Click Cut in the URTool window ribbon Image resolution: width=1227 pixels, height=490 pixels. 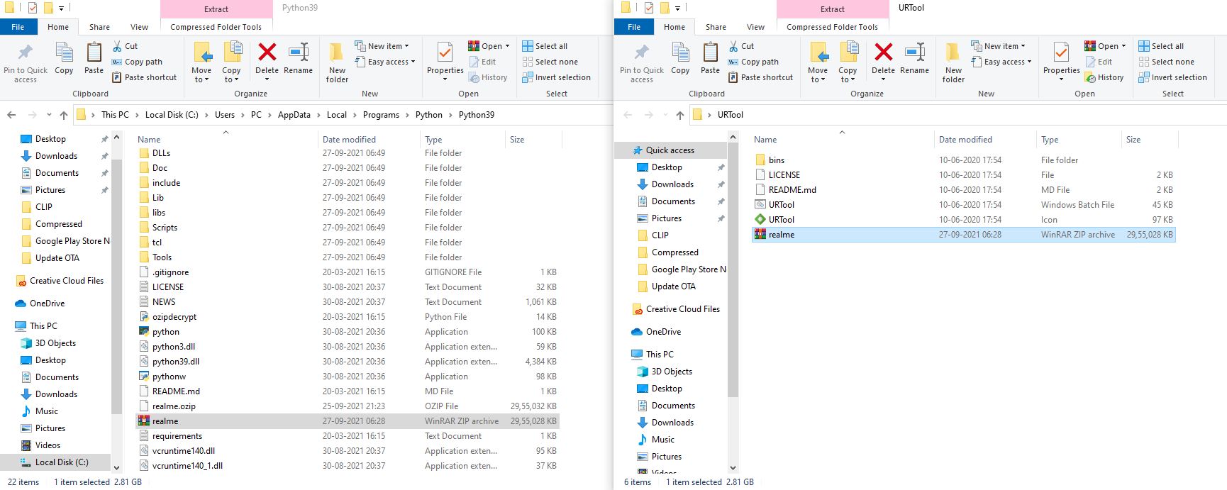pyautogui.click(x=741, y=46)
